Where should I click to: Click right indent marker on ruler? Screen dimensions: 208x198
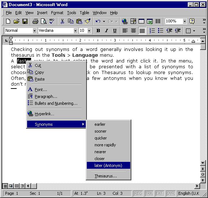coord(193,41)
